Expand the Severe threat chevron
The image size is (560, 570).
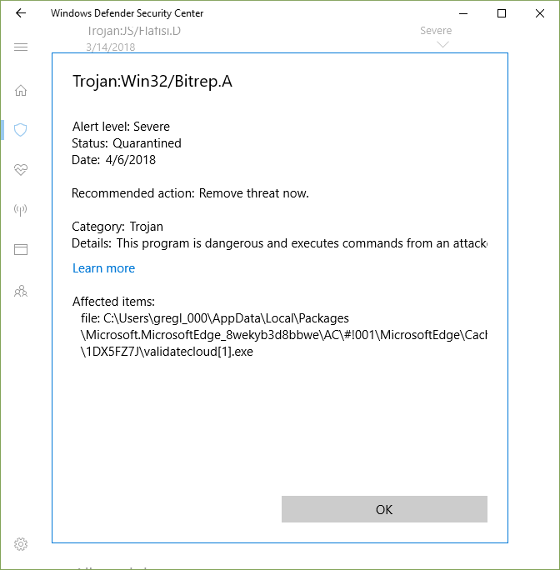coord(442,45)
